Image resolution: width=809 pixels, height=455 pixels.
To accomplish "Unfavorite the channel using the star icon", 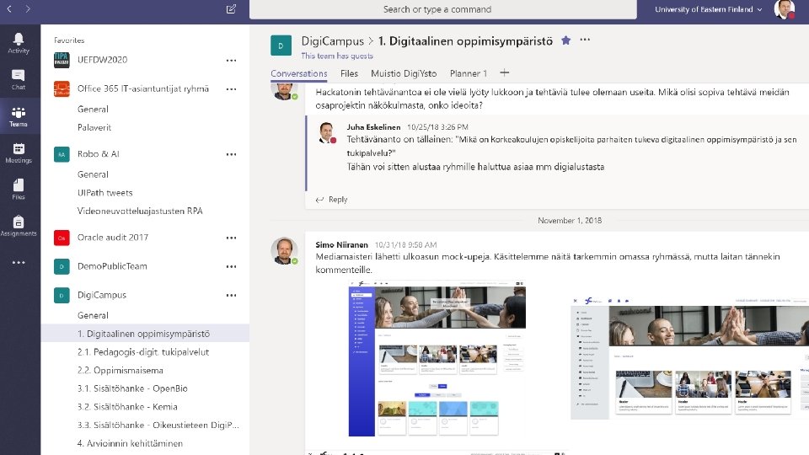I will 566,40.
